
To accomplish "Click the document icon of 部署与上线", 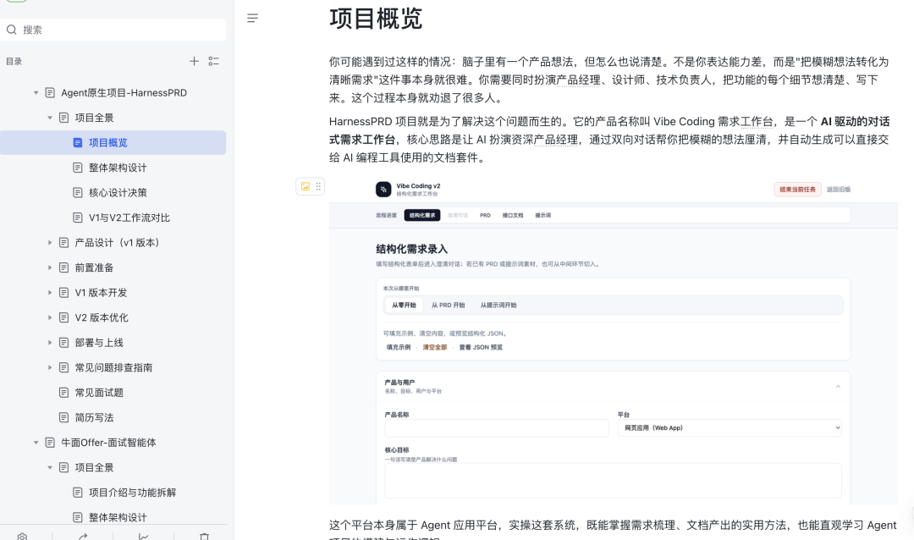I will [64, 343].
